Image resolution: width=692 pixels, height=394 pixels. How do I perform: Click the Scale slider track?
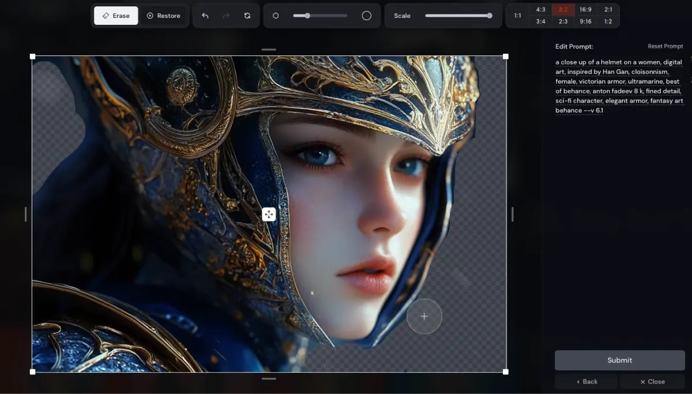458,16
